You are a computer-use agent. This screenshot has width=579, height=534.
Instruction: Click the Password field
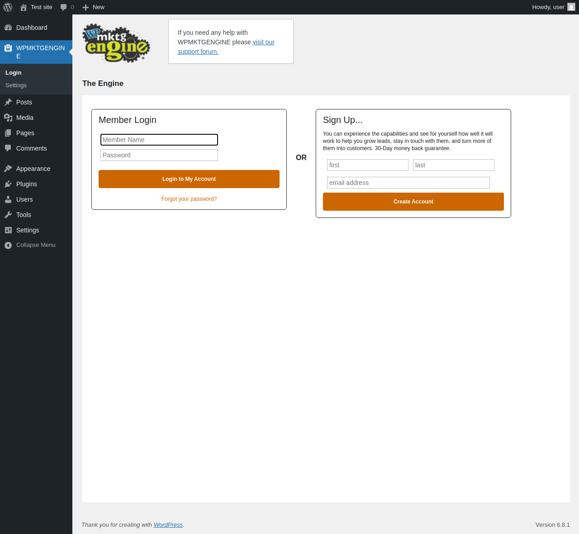point(159,155)
